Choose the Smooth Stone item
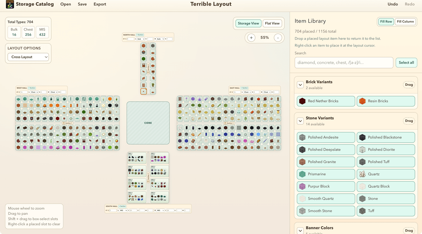This screenshot has height=234, width=422. pyautogui.click(x=326, y=211)
